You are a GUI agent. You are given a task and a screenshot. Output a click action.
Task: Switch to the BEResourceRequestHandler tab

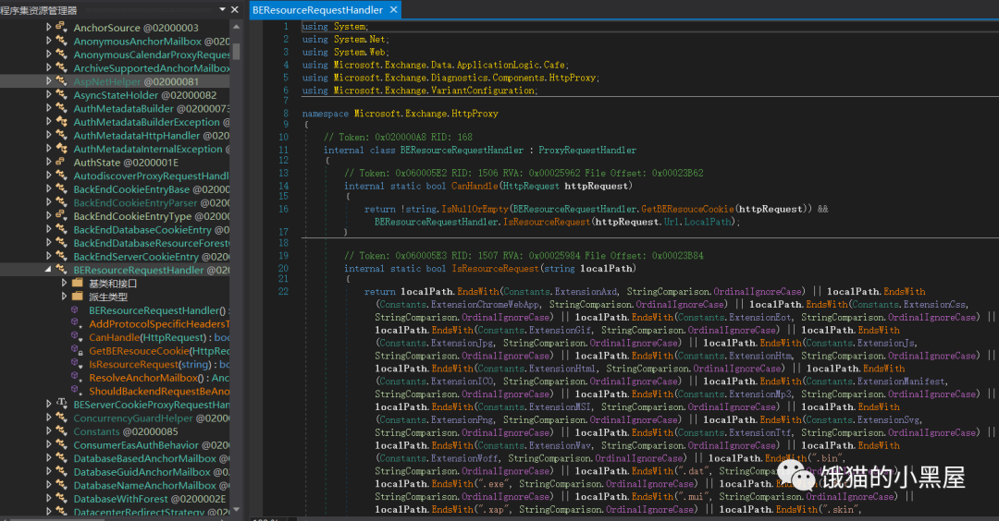(316, 10)
